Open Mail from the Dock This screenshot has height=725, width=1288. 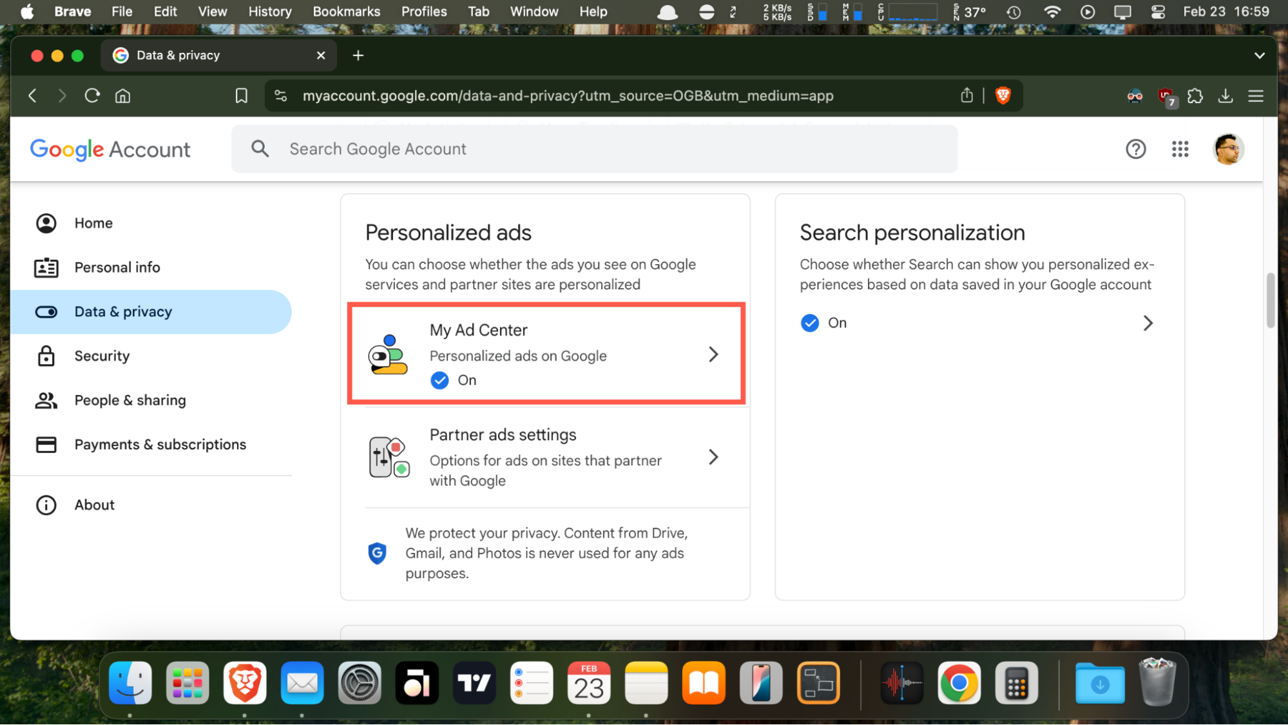click(x=302, y=683)
